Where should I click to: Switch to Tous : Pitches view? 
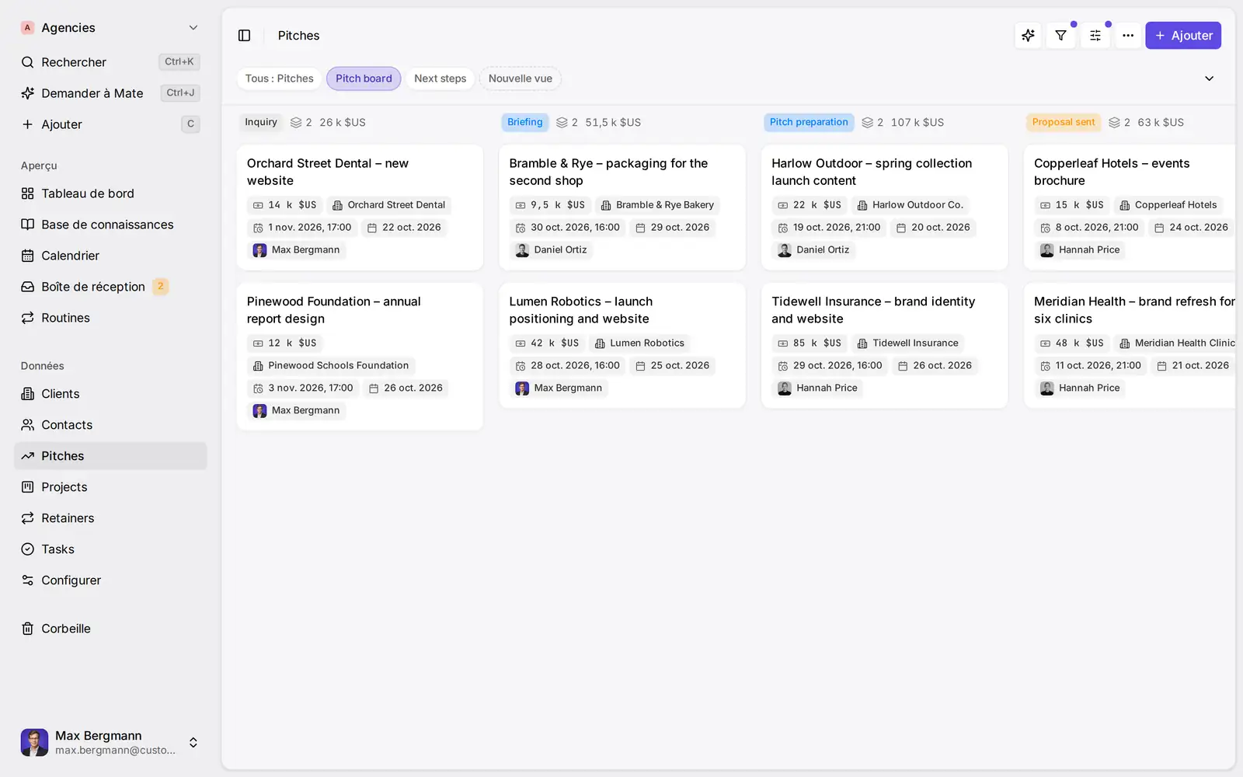280,78
